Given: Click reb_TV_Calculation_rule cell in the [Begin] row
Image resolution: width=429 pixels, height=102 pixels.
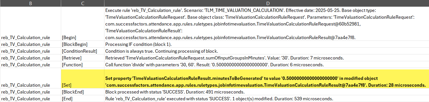Looking at the screenshot, I should click(x=30, y=24).
